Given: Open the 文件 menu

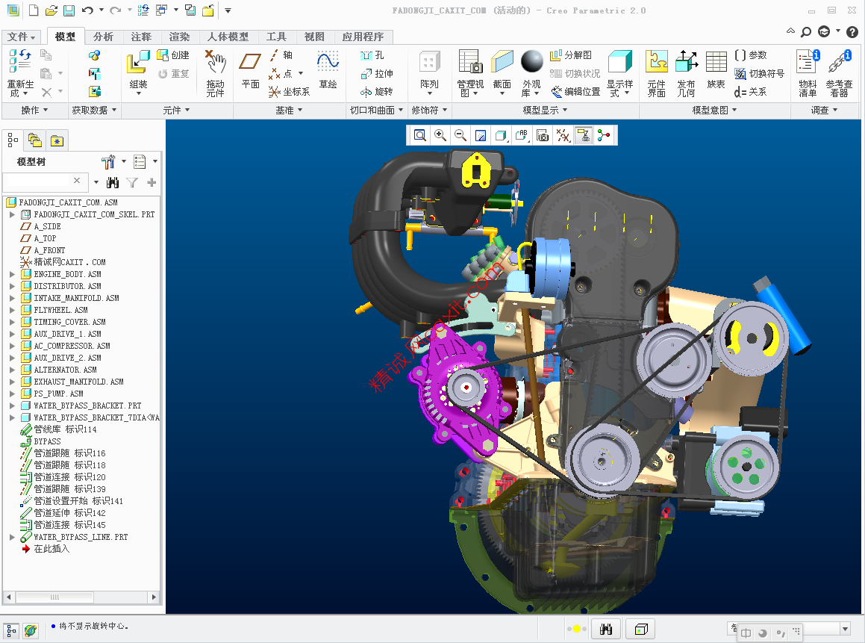Looking at the screenshot, I should pos(22,37).
